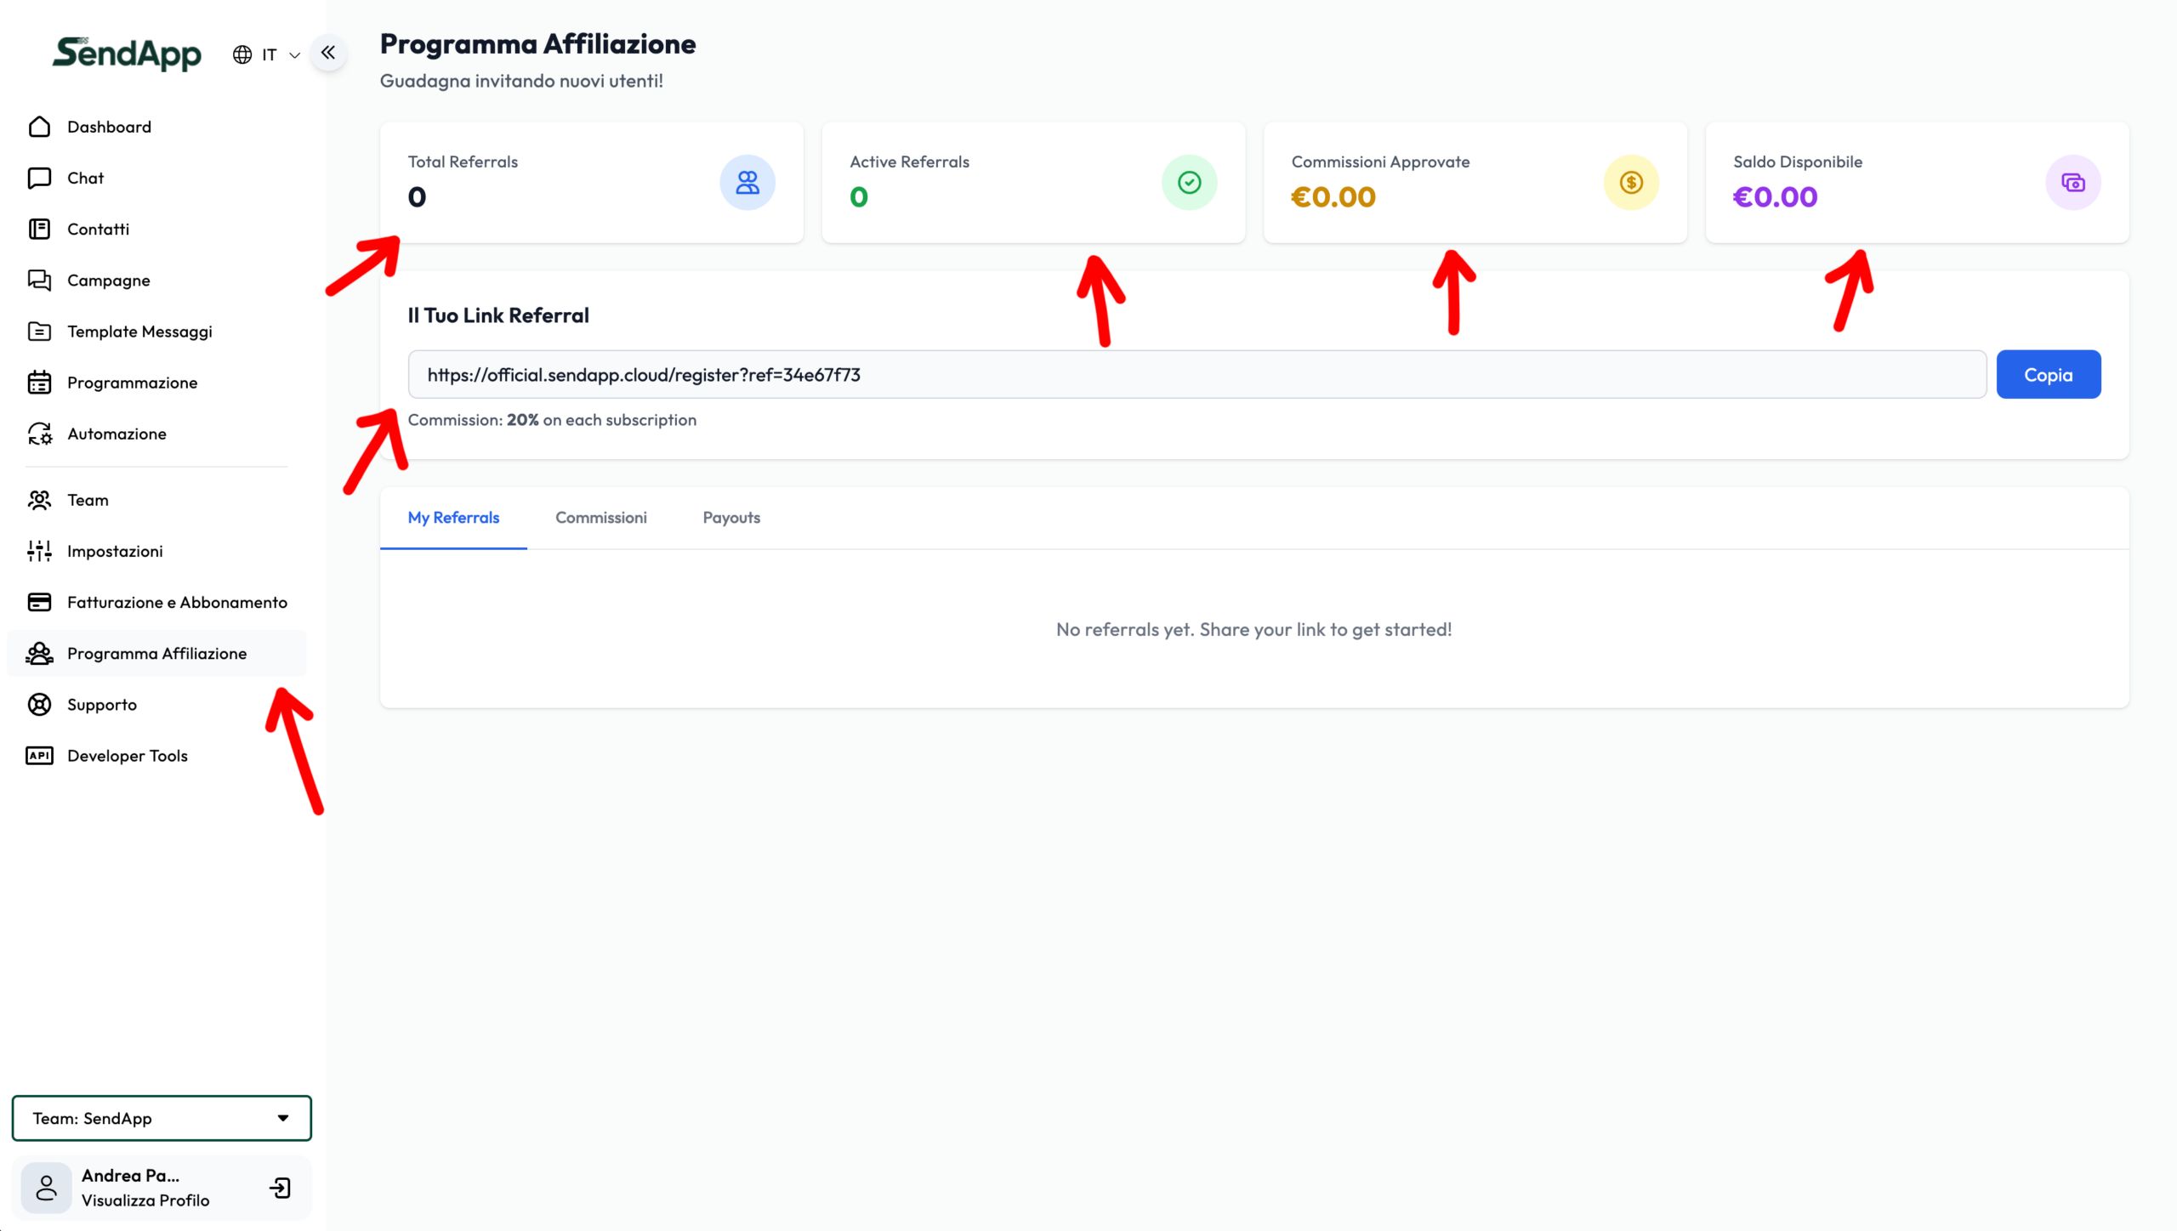Click the referral link URL field
The image size is (2177, 1231).
tap(1196, 375)
